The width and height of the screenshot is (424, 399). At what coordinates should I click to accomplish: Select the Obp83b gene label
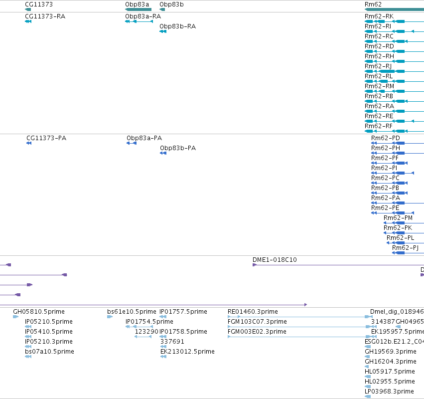pos(171,4)
